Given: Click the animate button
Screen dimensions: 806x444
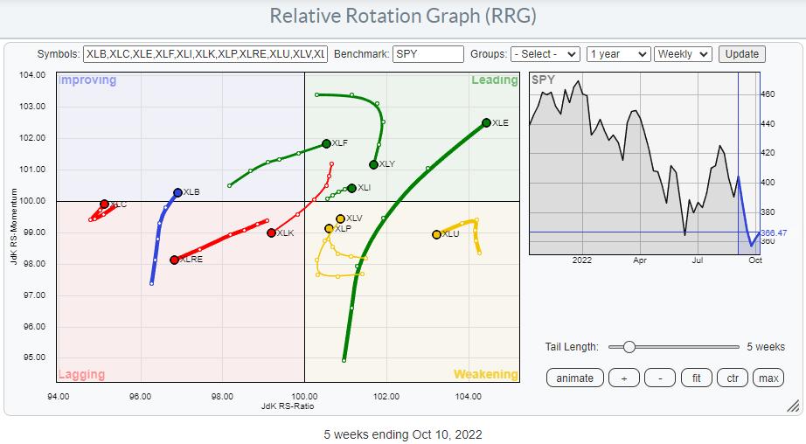Looking at the screenshot, I should (574, 378).
